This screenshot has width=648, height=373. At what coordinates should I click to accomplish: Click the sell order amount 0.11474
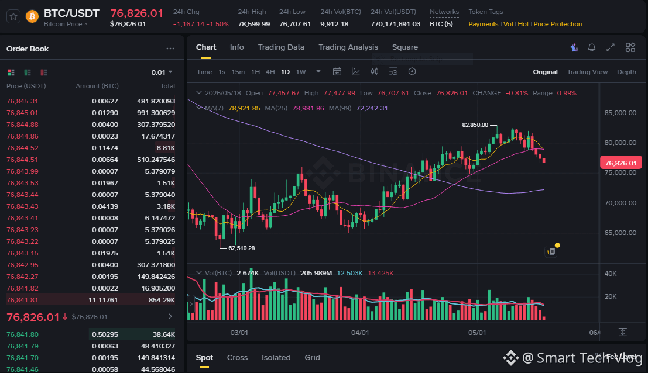105,148
